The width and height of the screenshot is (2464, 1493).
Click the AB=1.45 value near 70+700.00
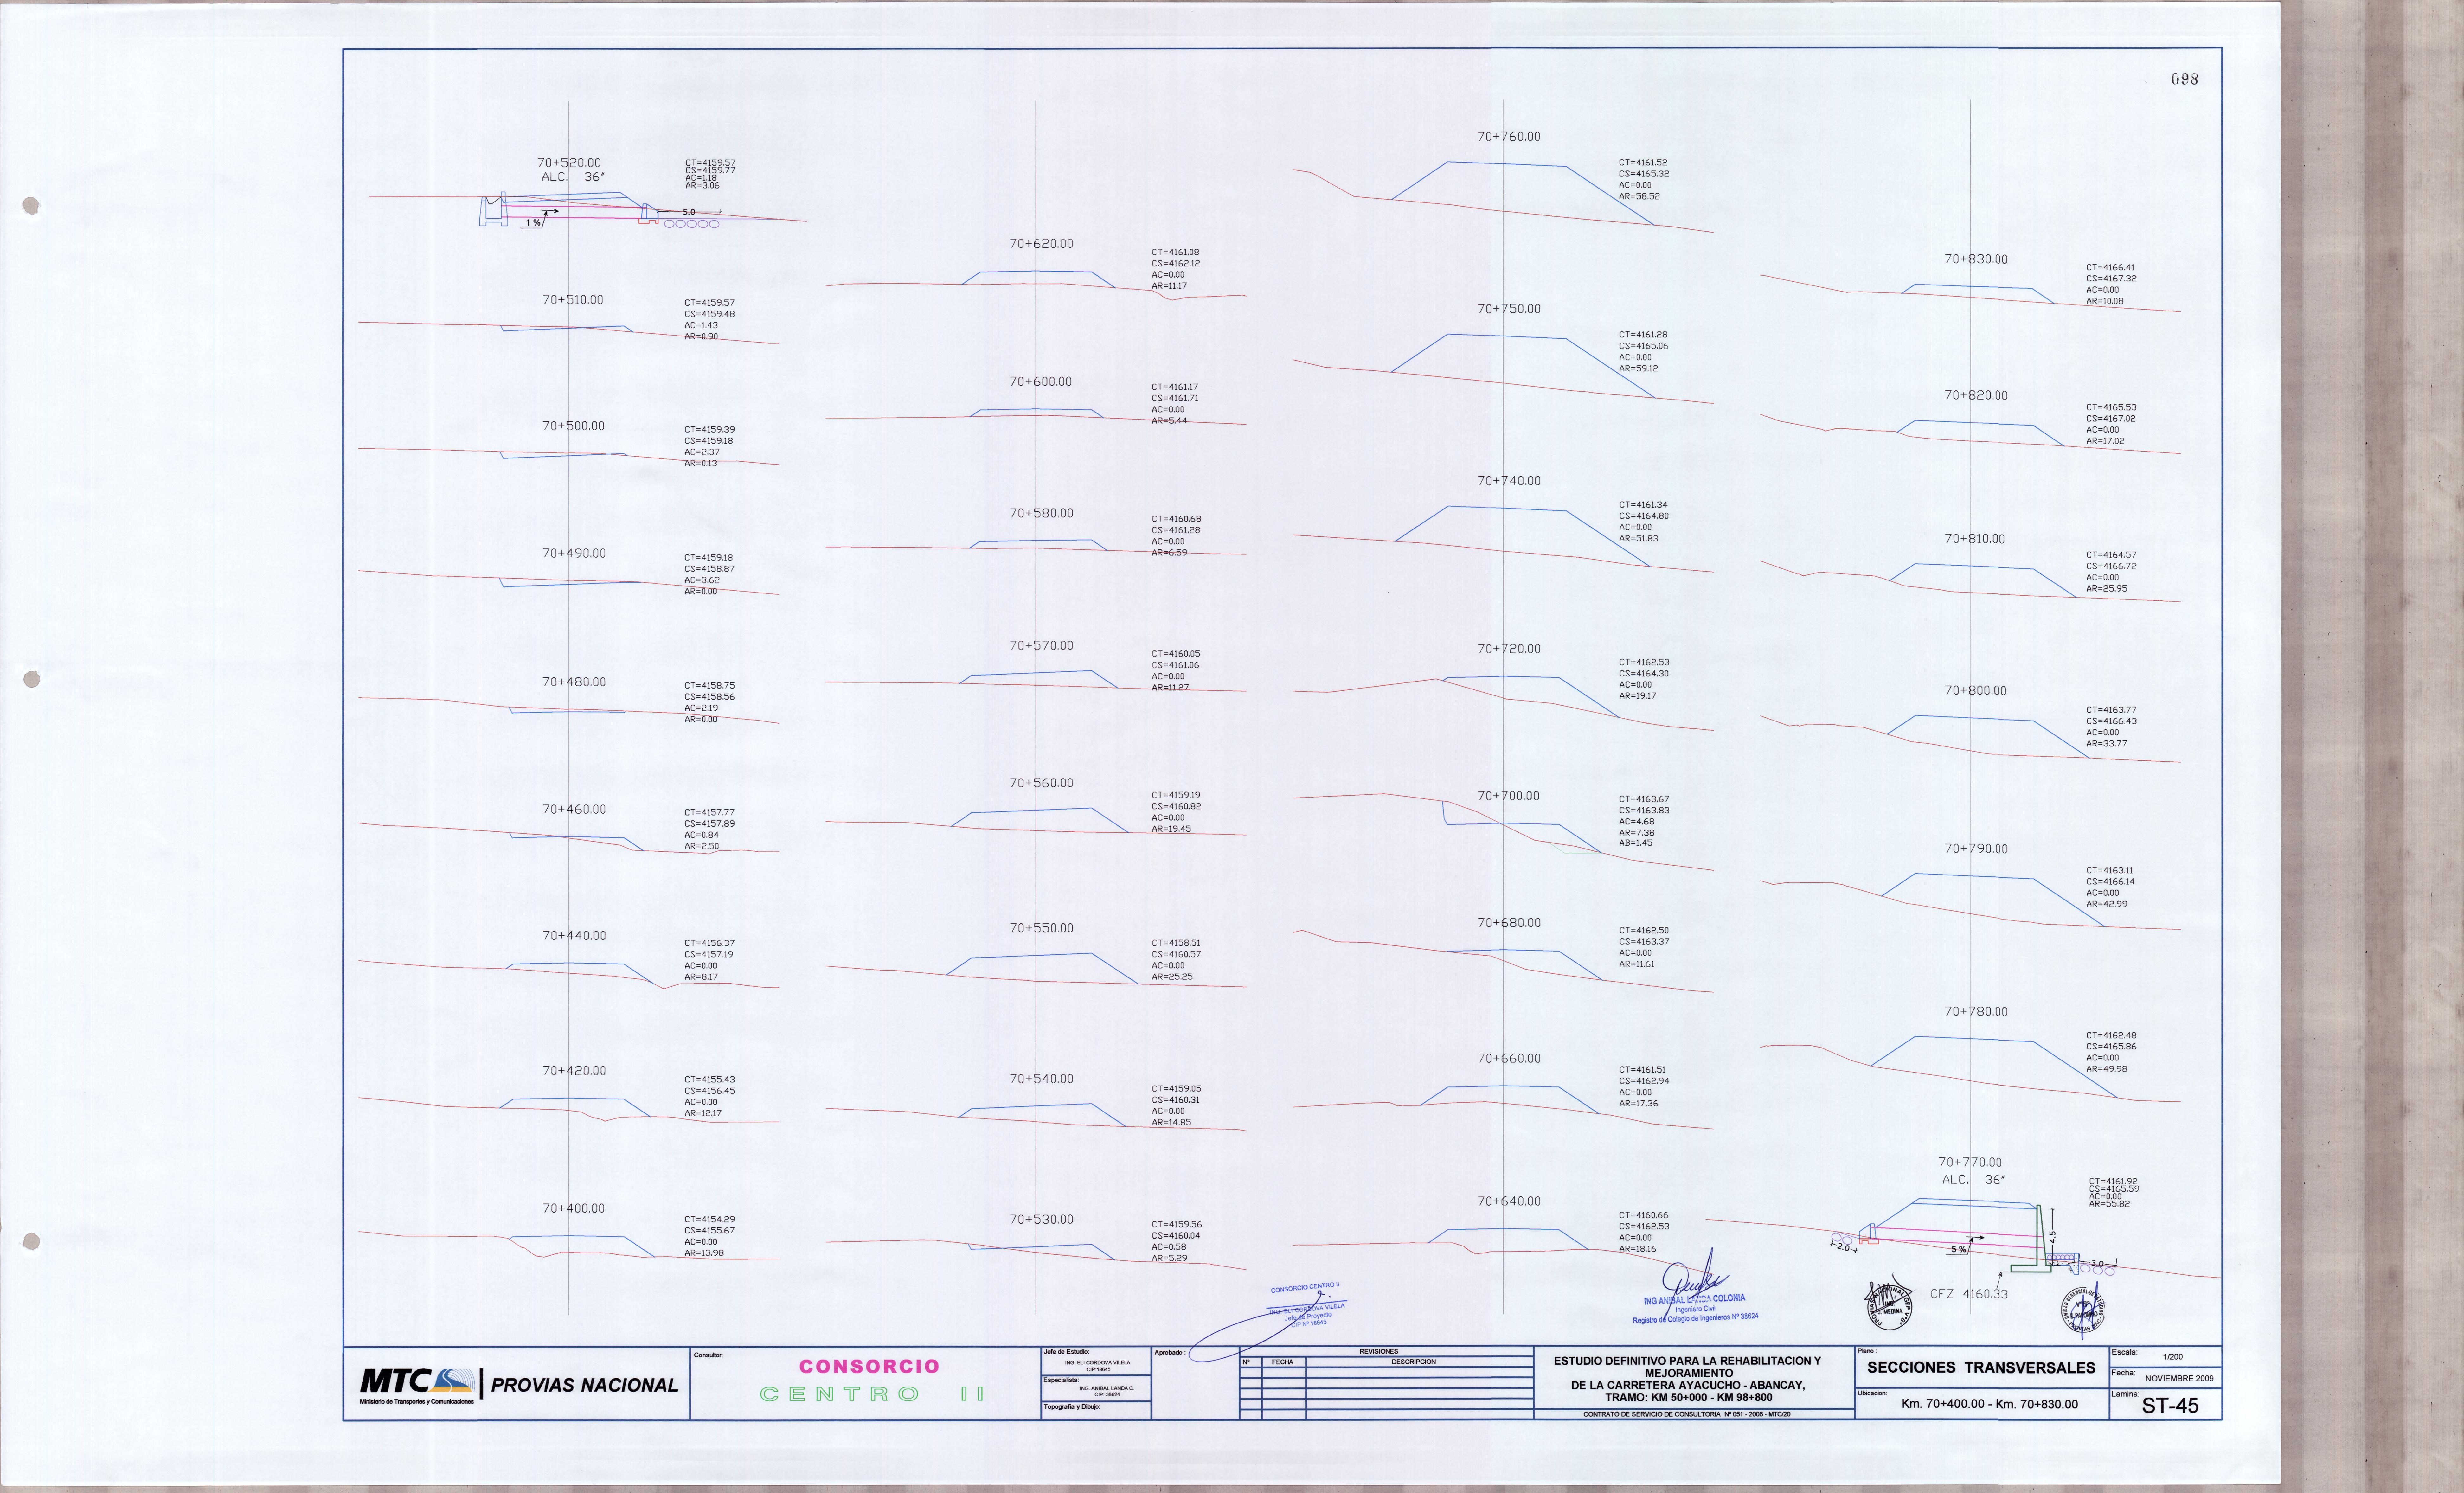pyautogui.click(x=1635, y=843)
